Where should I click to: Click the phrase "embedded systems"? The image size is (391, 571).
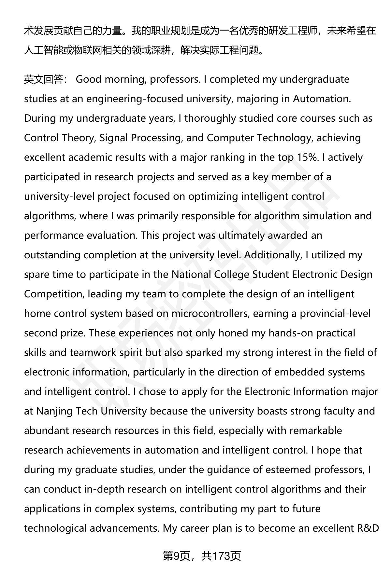point(320,372)
